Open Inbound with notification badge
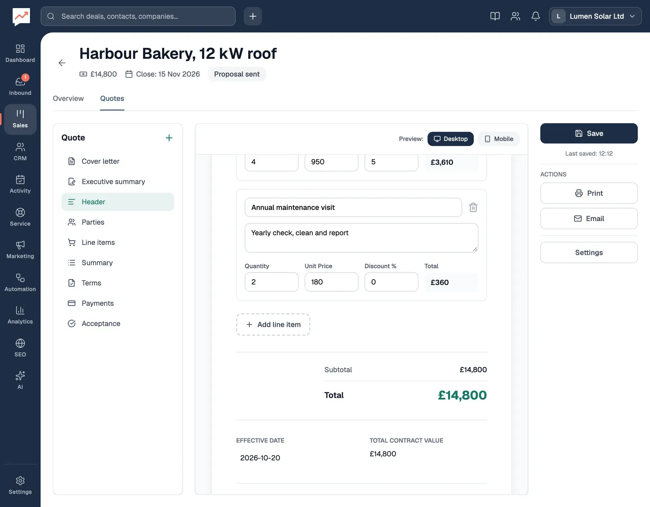Image resolution: width=650 pixels, height=507 pixels. 20,86
